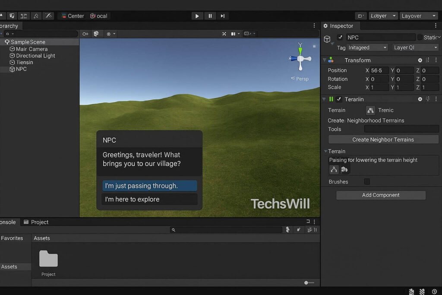Toggle the NPC object active checkbox
Image resolution: width=442 pixels, height=295 pixels.
(340, 38)
